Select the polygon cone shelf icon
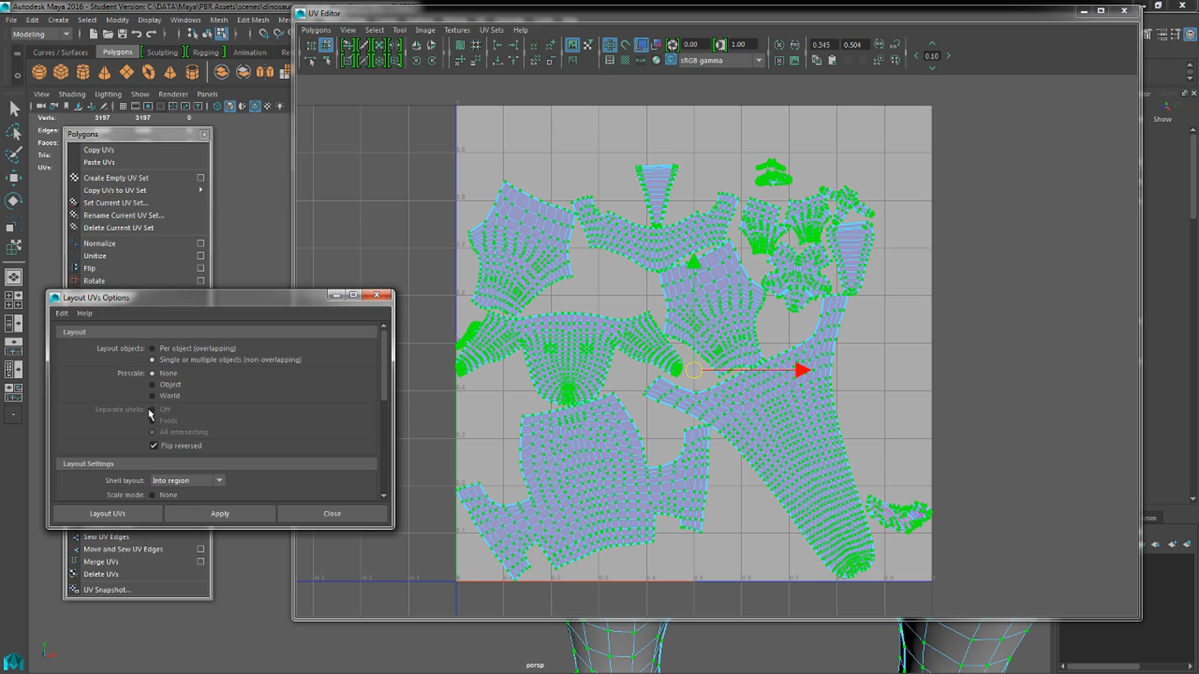Screen dimensions: 1199x674 pyautogui.click(x=104, y=73)
